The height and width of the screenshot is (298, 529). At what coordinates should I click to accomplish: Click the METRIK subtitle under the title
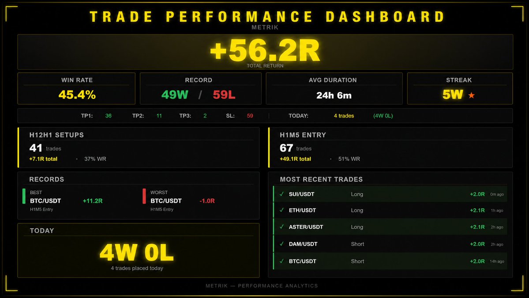(x=265, y=27)
